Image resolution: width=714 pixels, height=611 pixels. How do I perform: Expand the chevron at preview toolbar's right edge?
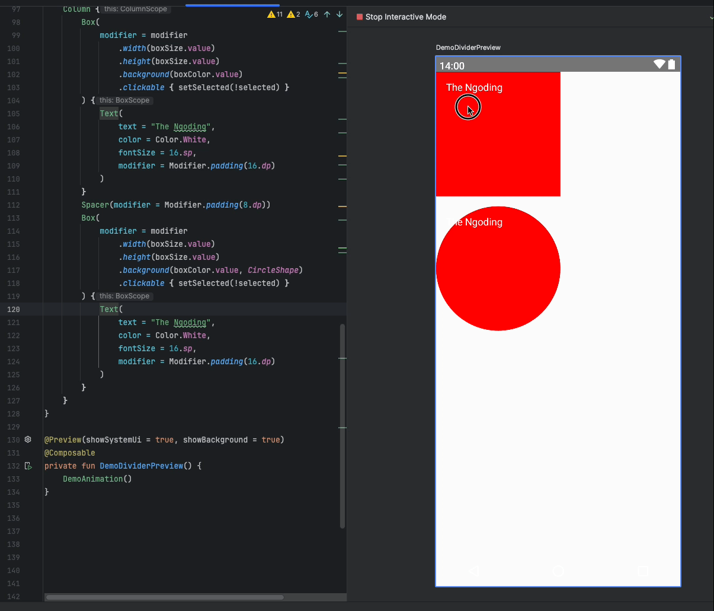point(711,18)
